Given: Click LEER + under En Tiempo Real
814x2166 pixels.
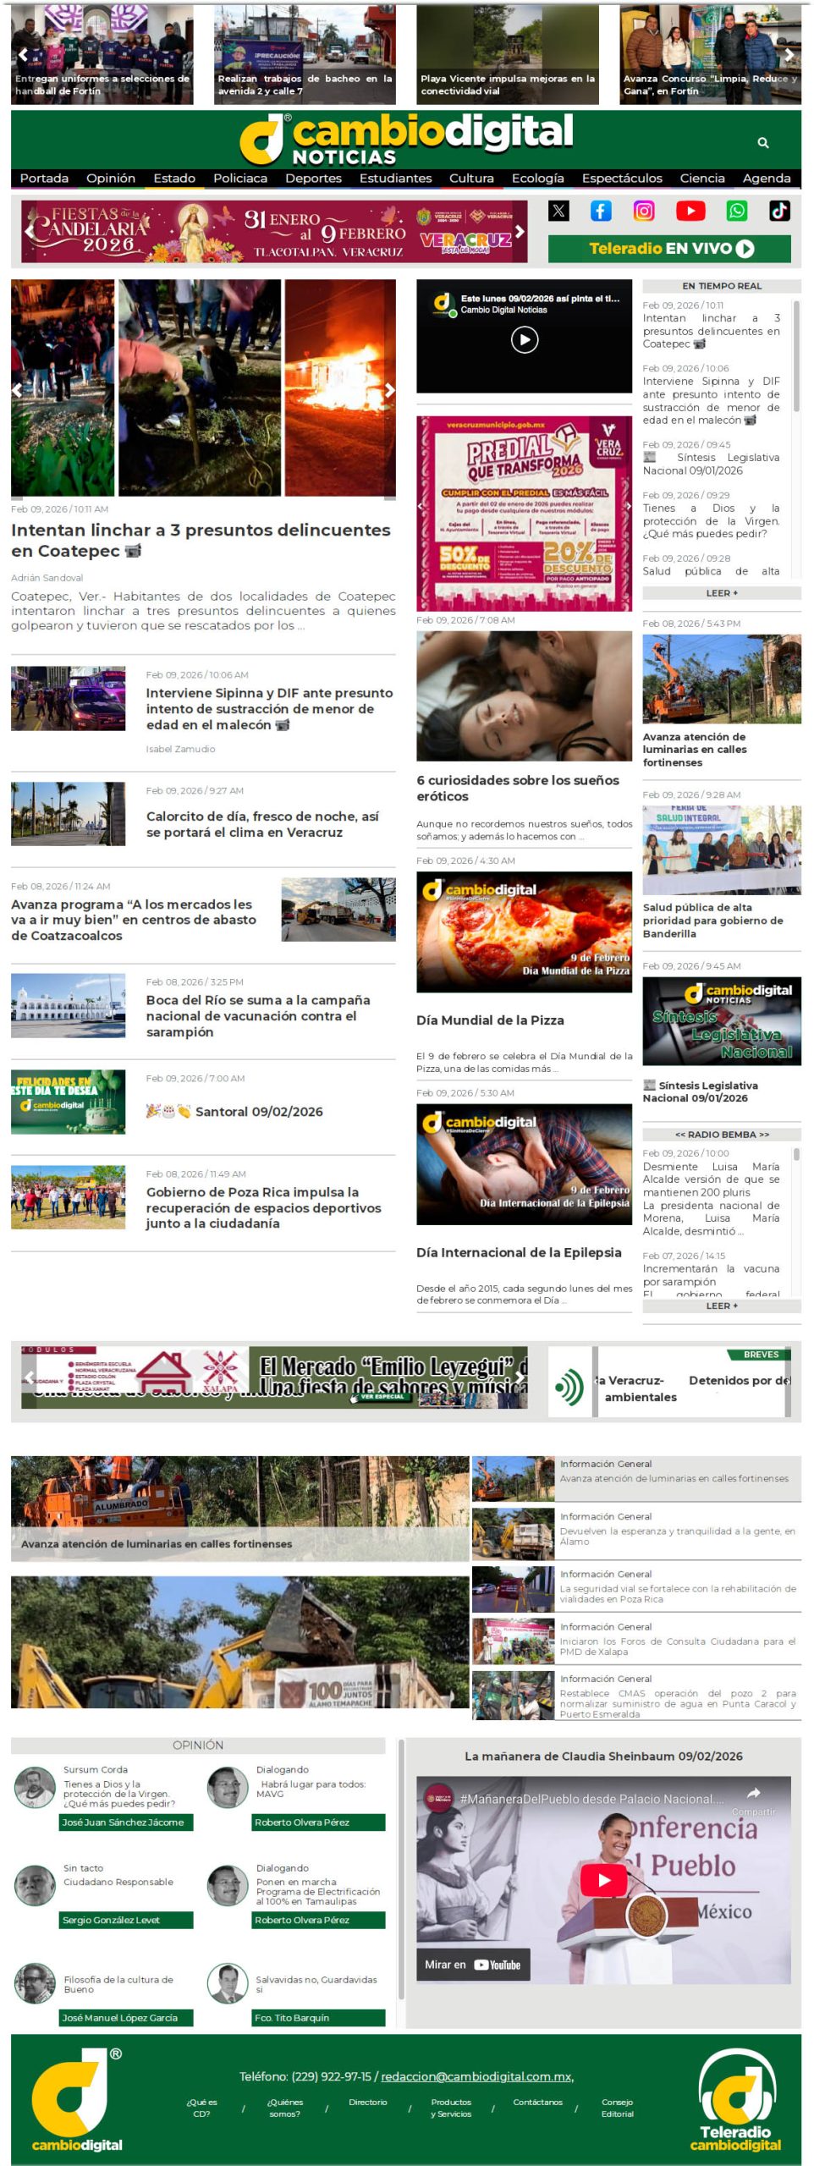Looking at the screenshot, I should pyautogui.click(x=721, y=593).
